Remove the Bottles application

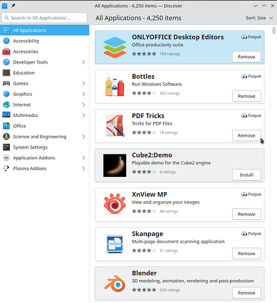(x=247, y=96)
